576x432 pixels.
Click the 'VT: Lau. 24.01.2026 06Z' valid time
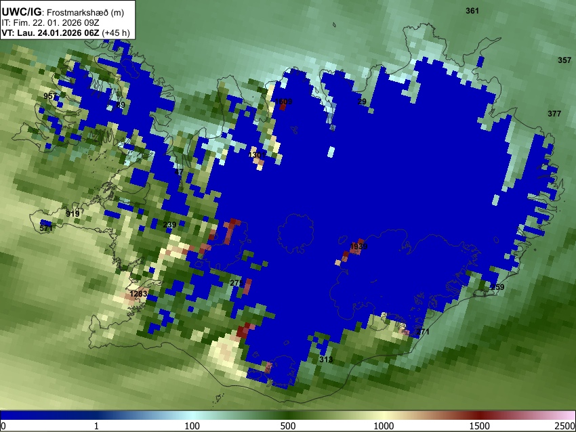coord(50,33)
